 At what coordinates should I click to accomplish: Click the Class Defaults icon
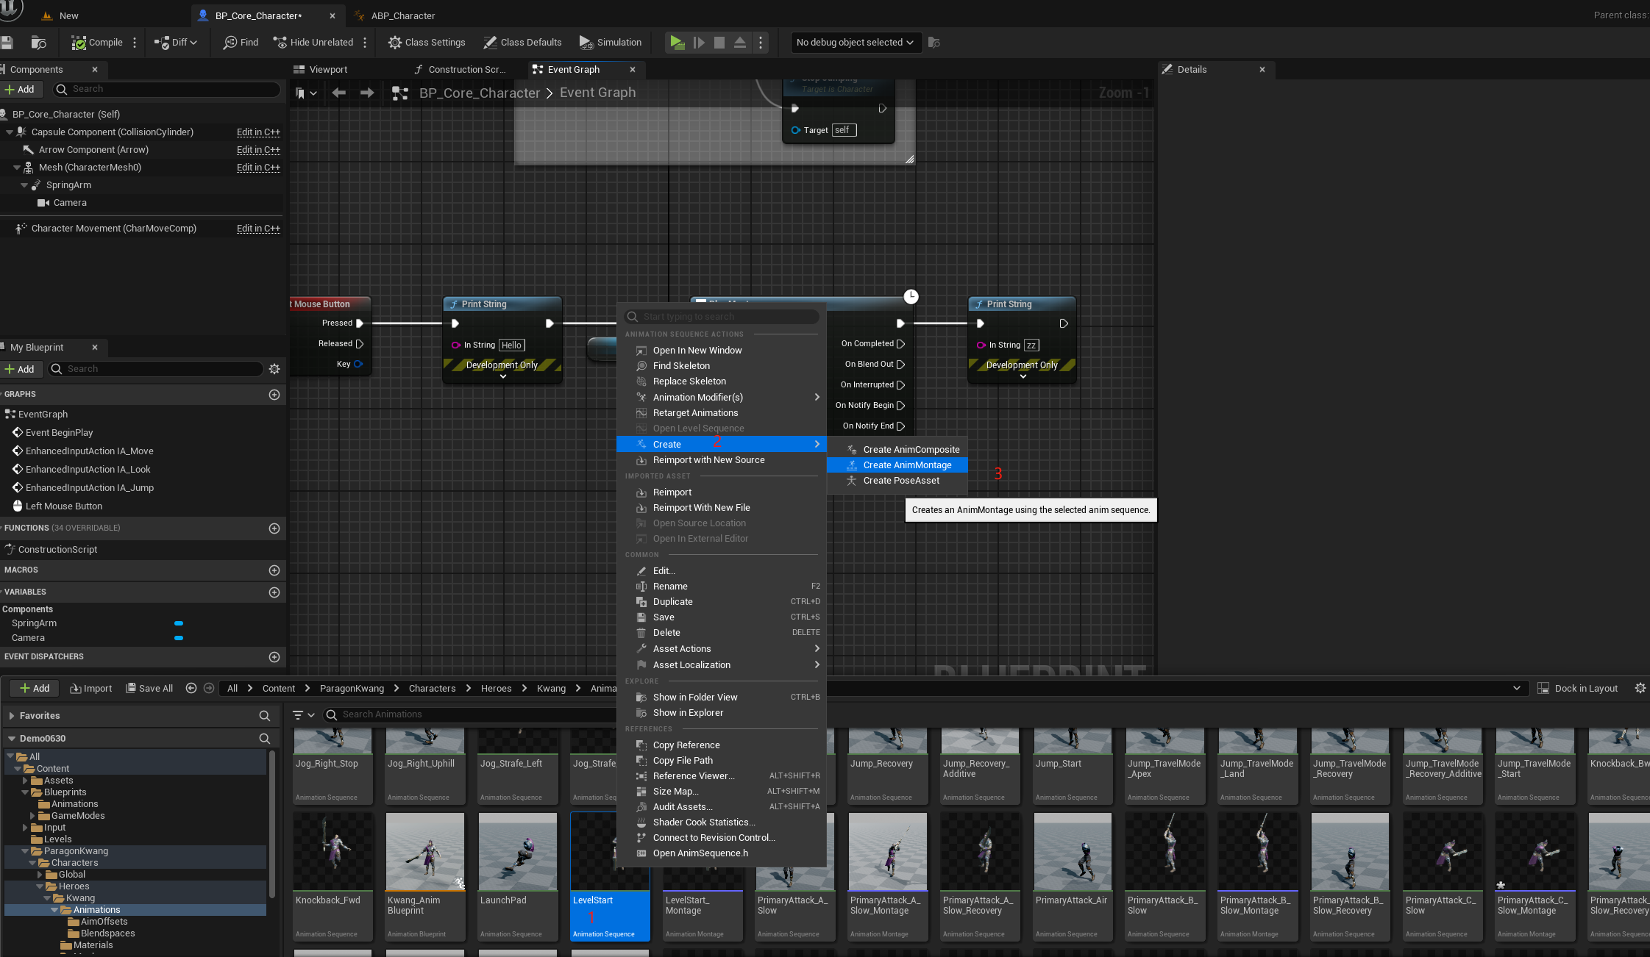point(490,43)
